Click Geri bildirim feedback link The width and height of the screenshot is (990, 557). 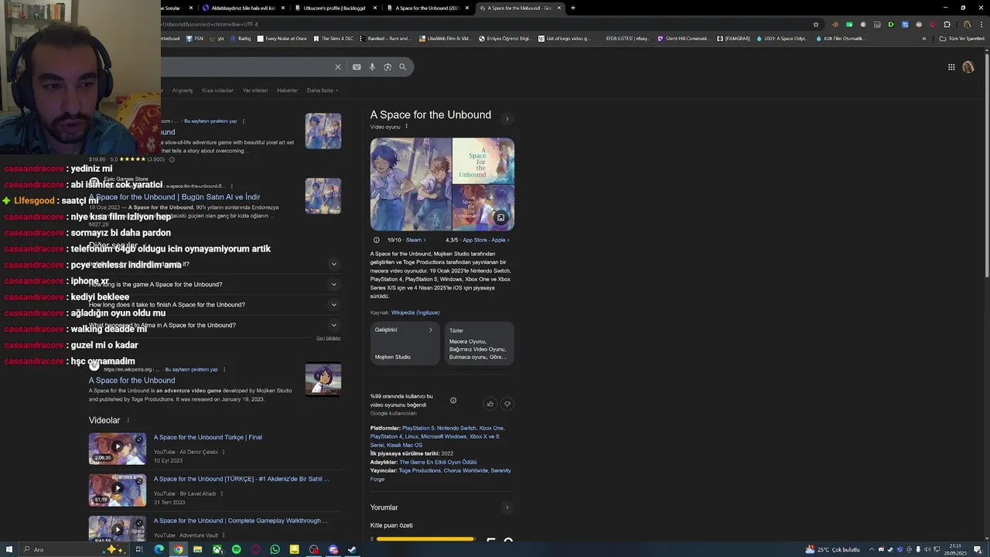pos(328,338)
